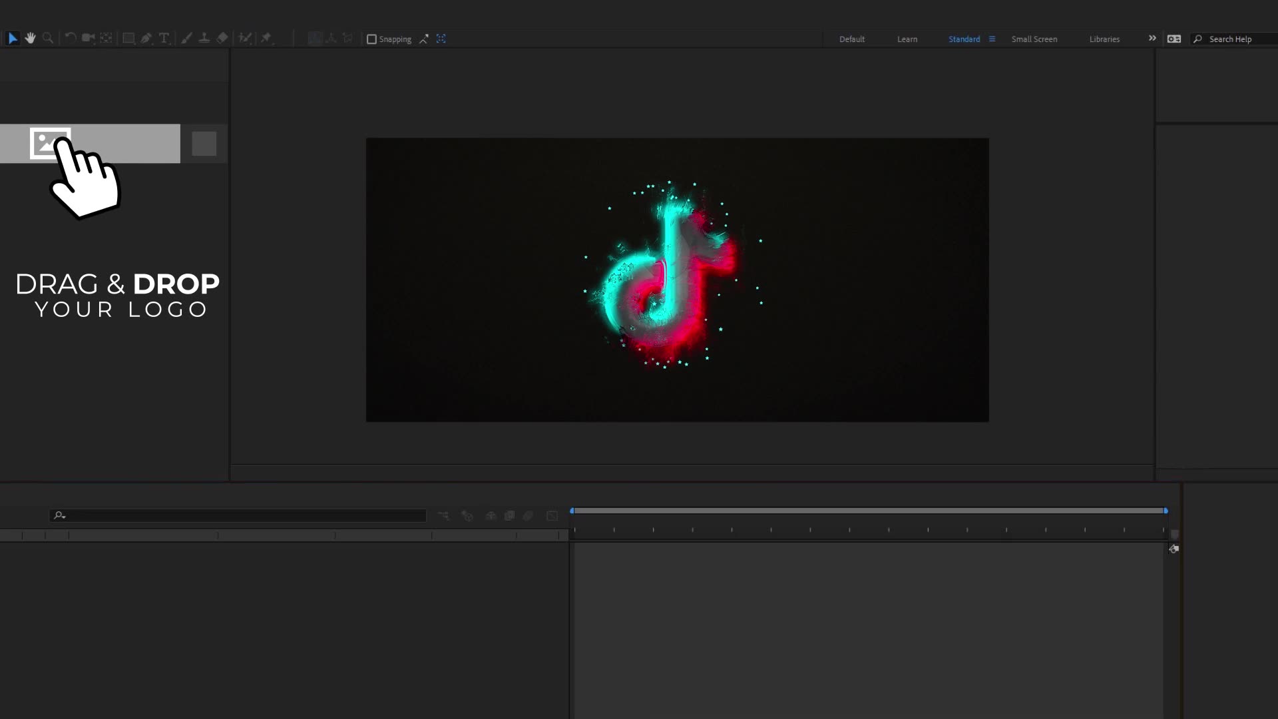Select the Rectangle shape tool

click(128, 39)
